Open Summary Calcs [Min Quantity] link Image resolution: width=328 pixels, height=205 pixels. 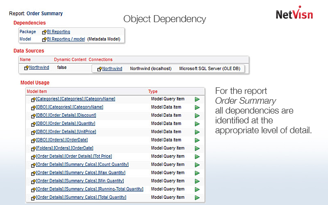80,181
